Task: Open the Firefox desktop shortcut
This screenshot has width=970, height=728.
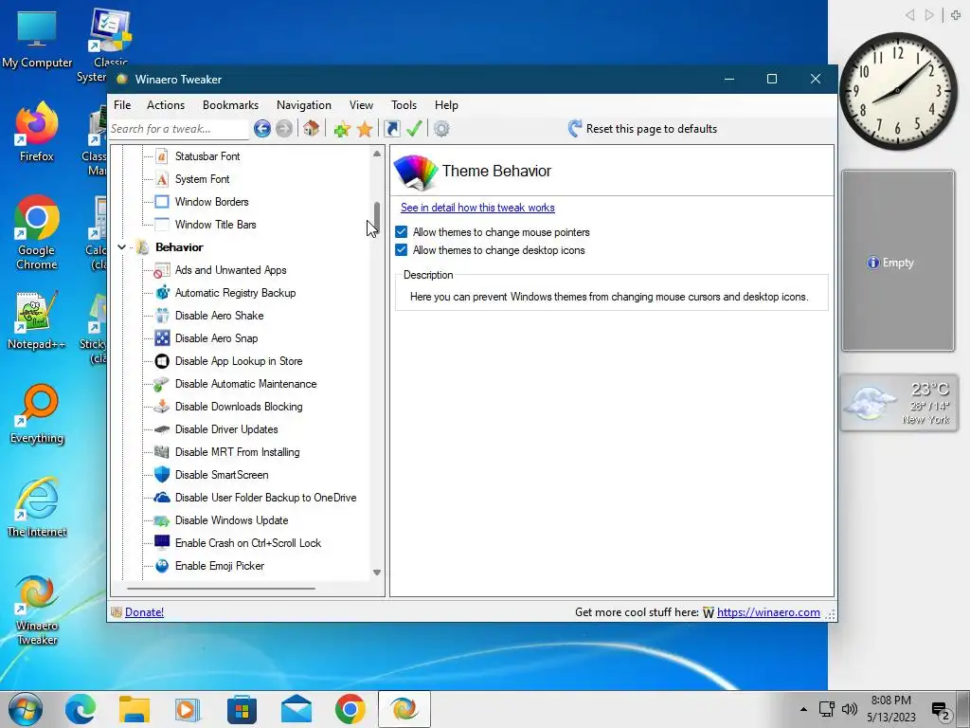Action: tap(37, 133)
